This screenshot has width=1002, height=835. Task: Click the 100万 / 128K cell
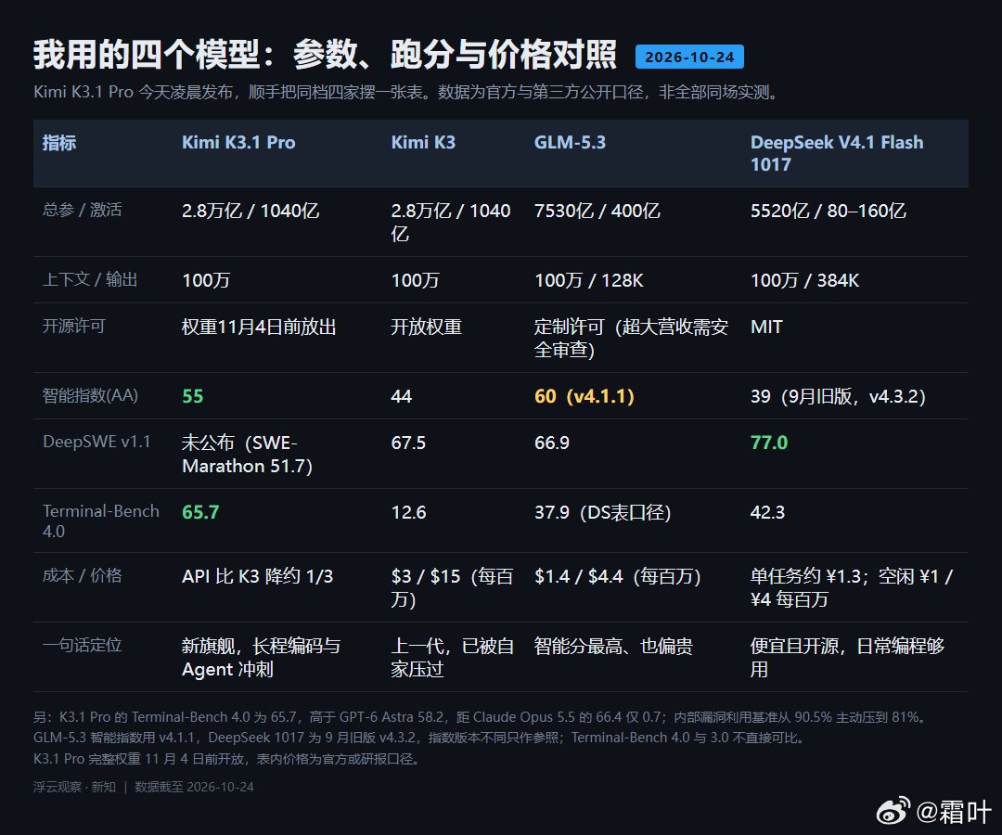[x=588, y=280]
